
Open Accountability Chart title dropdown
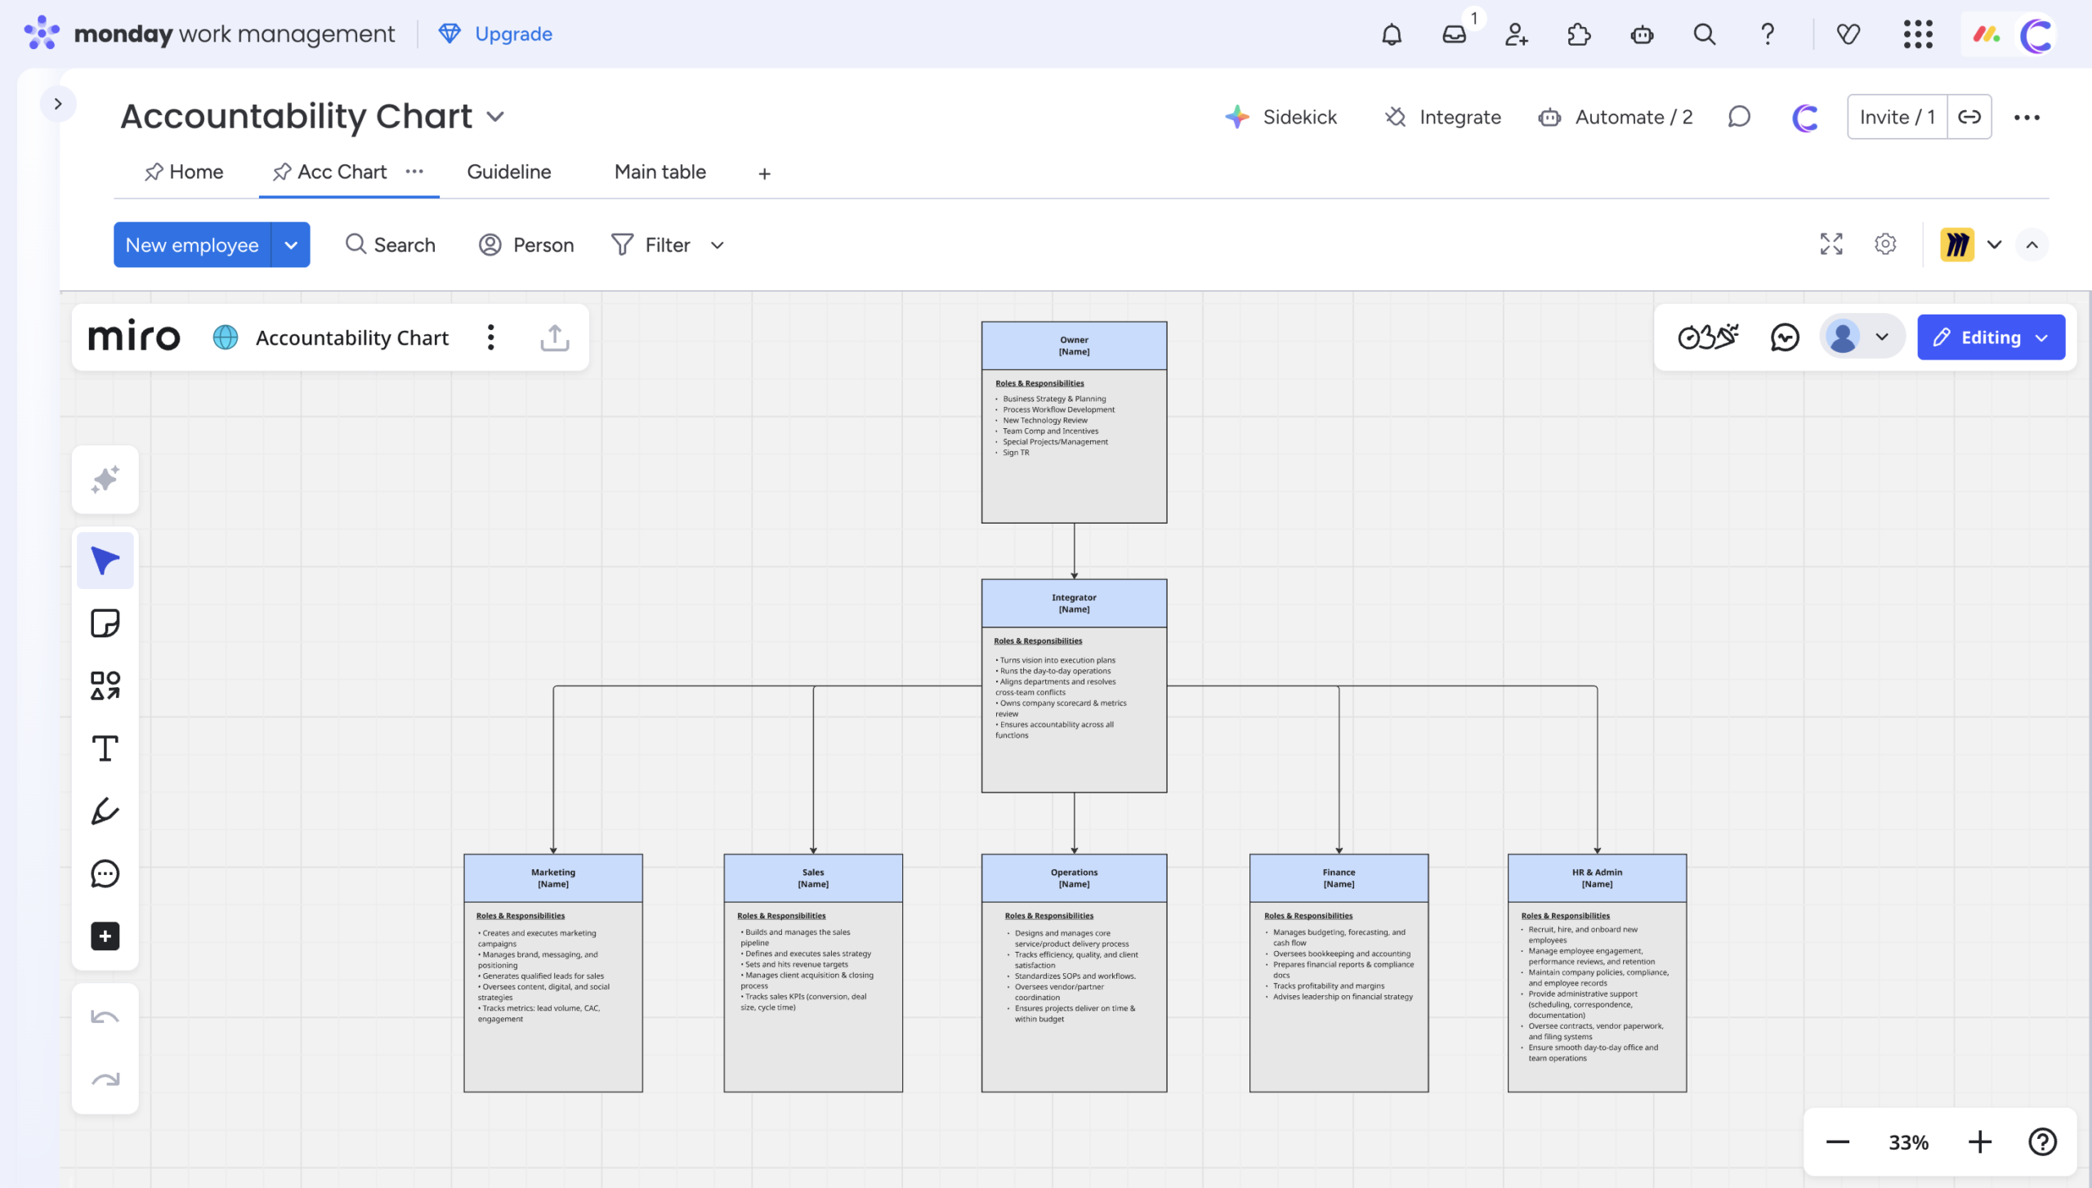(x=495, y=117)
